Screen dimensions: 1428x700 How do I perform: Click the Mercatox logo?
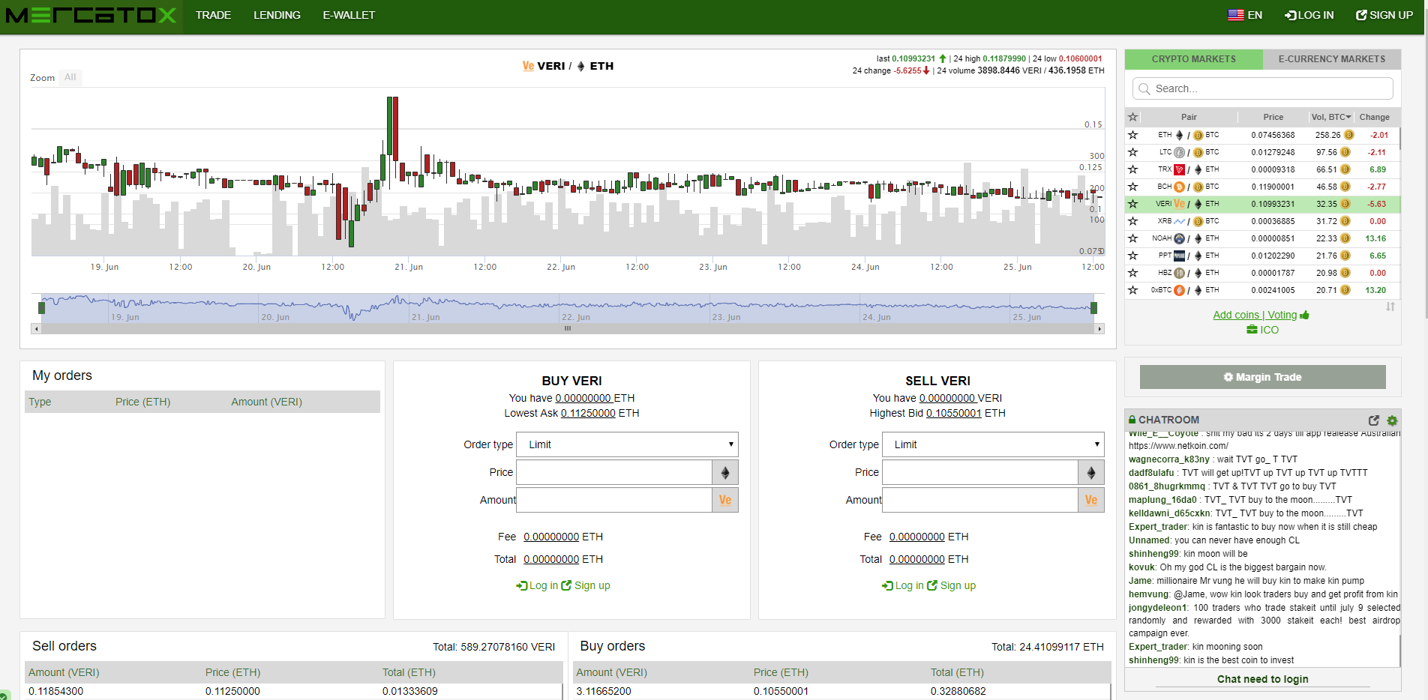(91, 15)
